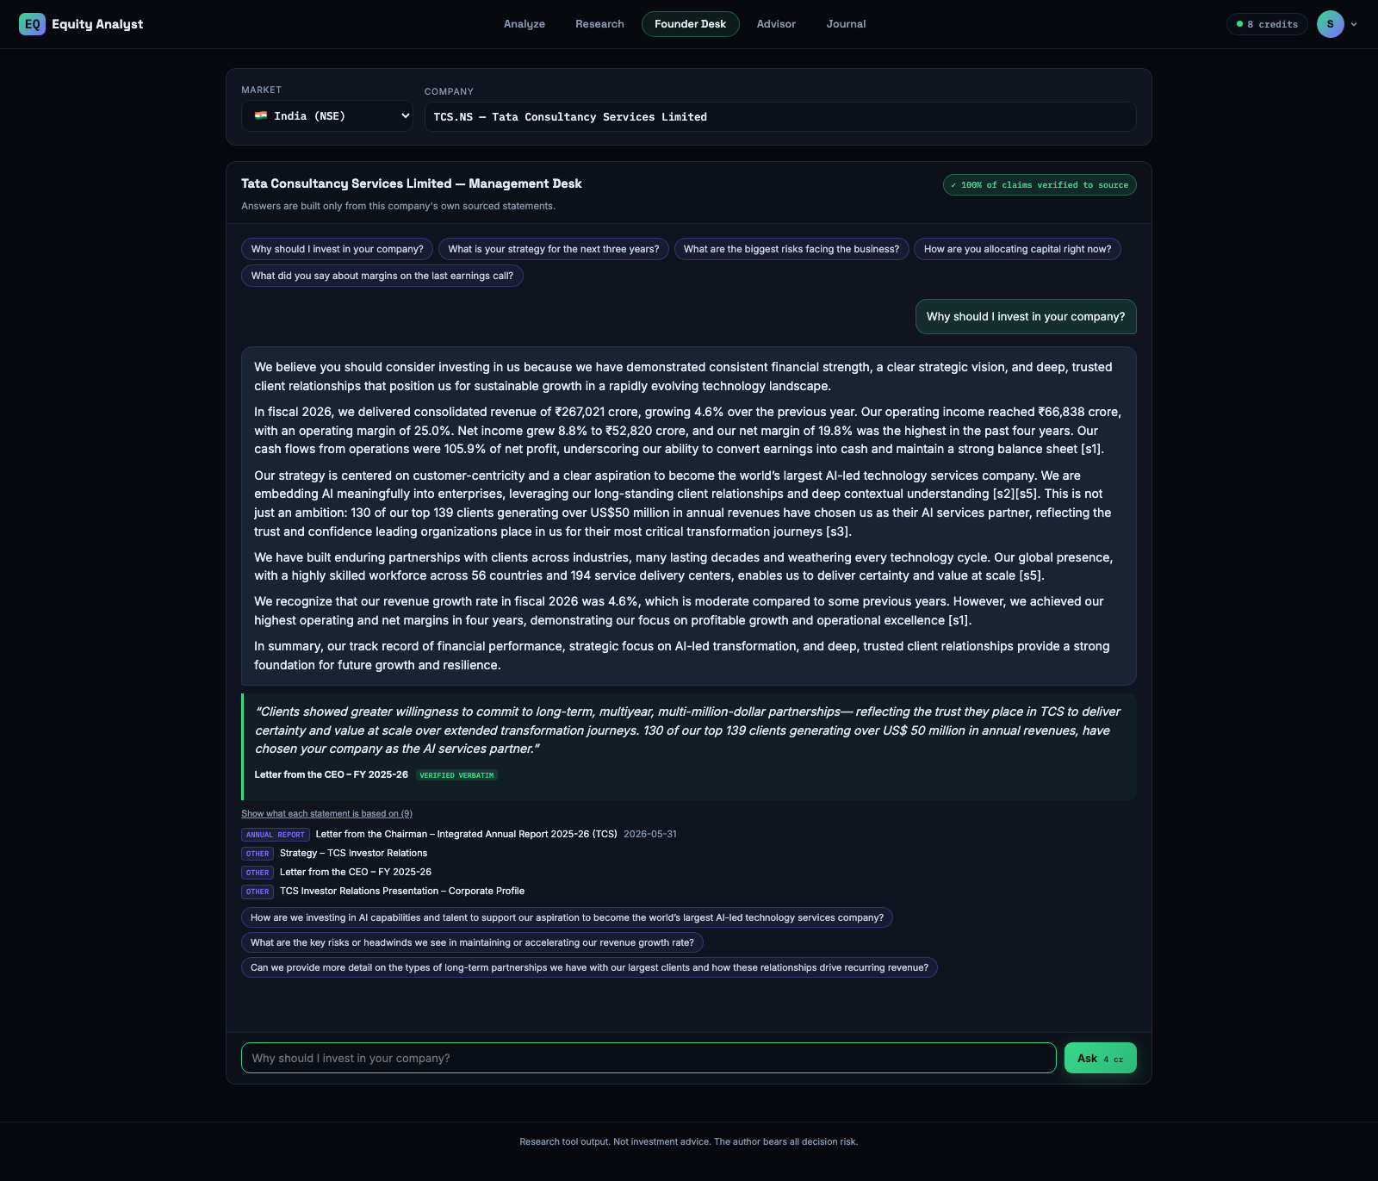Click the 100% of claims verified badge
Viewport: 1378px width, 1181px height.
pyautogui.click(x=1040, y=185)
